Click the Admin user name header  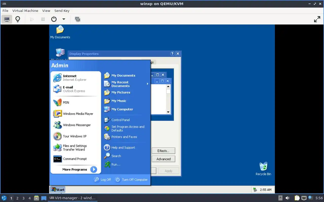pos(60,65)
